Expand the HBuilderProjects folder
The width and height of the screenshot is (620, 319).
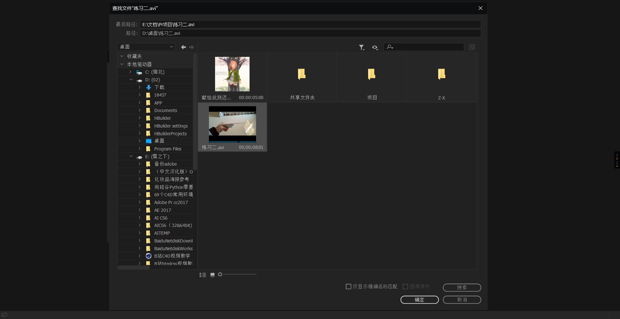click(x=139, y=133)
